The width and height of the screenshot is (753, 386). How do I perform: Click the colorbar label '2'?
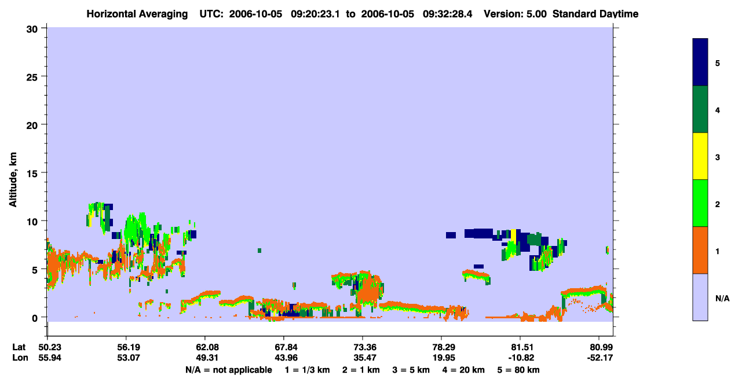click(718, 204)
